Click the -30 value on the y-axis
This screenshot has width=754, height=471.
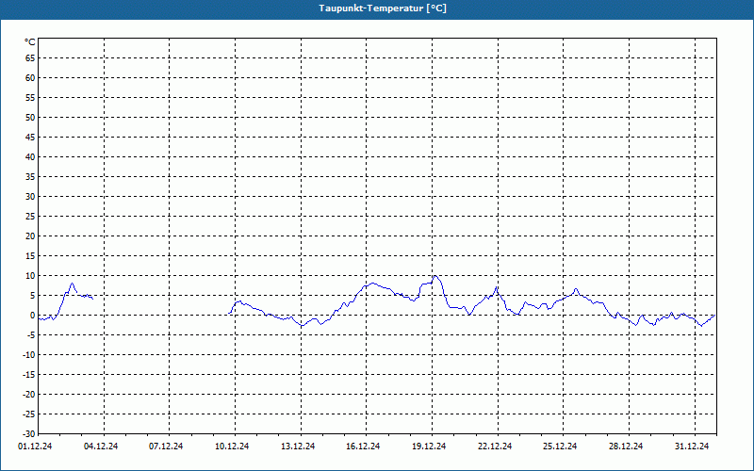[29, 434]
